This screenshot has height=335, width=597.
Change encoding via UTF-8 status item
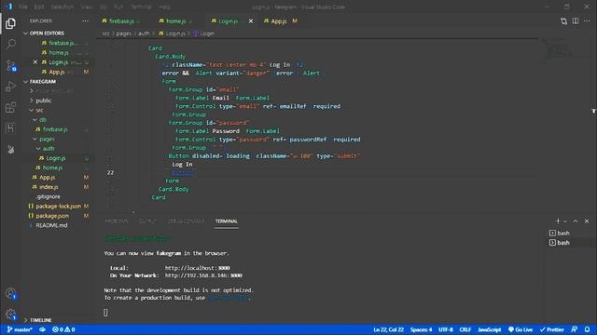click(x=446, y=329)
